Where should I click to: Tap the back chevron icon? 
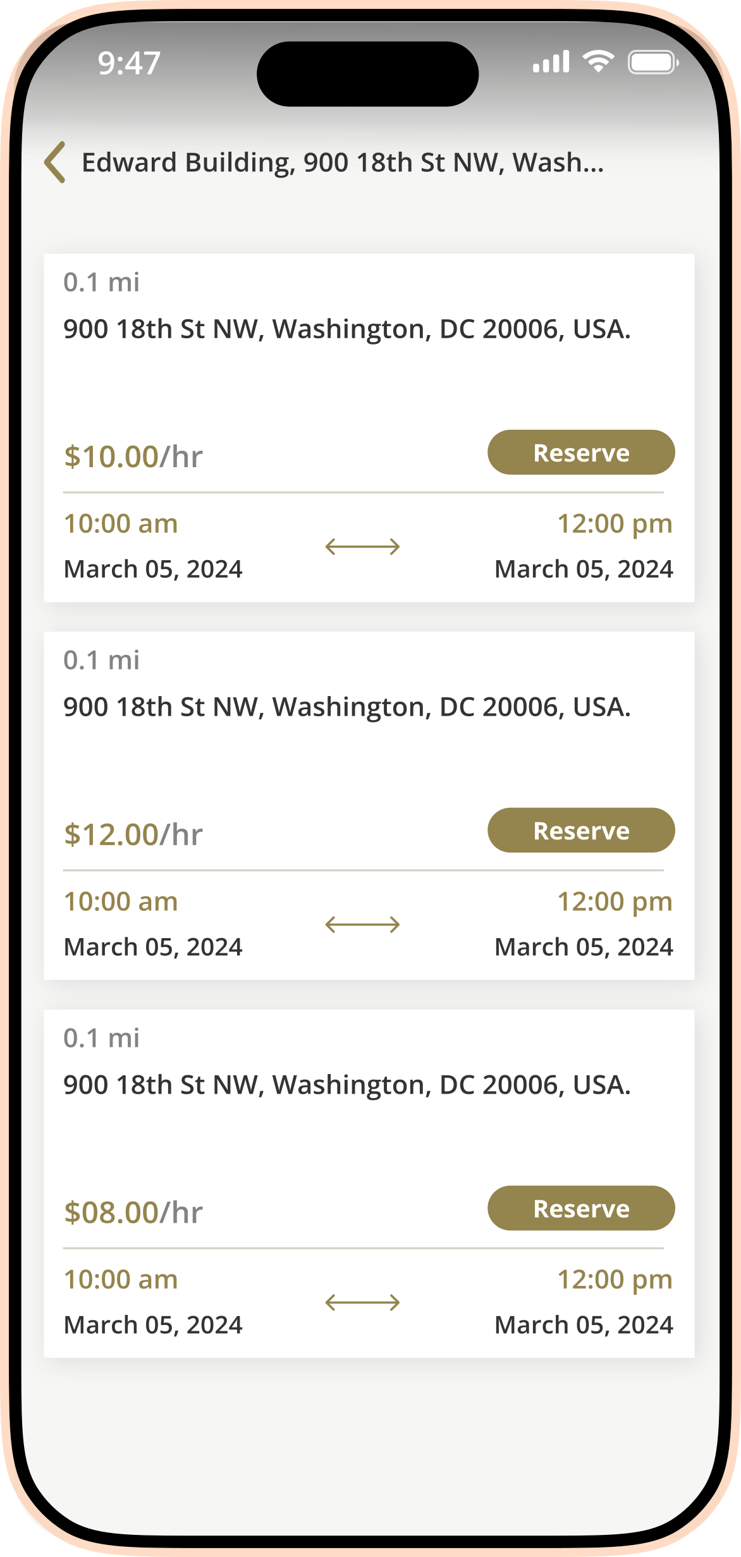(x=55, y=162)
